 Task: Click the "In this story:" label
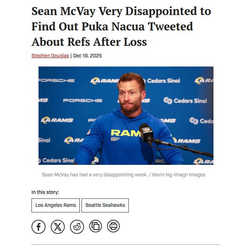tap(45, 192)
